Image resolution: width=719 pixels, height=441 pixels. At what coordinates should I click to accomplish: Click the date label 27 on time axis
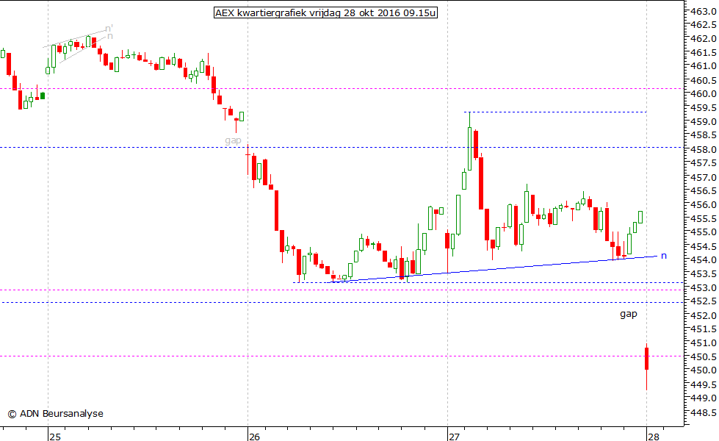[x=454, y=437]
